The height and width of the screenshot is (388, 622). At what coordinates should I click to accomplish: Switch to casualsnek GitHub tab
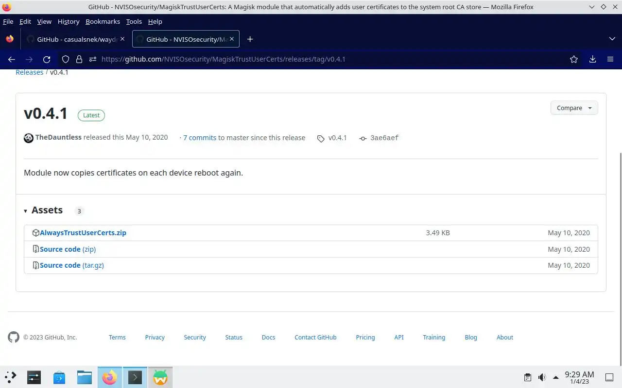pyautogui.click(x=75, y=39)
